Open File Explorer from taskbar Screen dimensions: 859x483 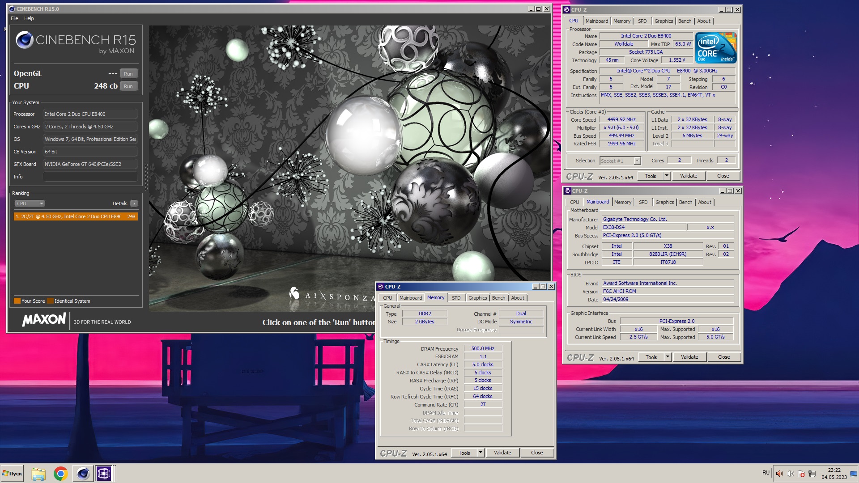38,474
